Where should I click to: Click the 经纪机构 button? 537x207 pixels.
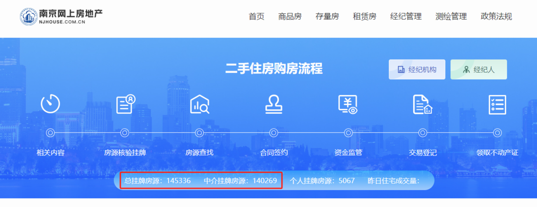coord(417,69)
